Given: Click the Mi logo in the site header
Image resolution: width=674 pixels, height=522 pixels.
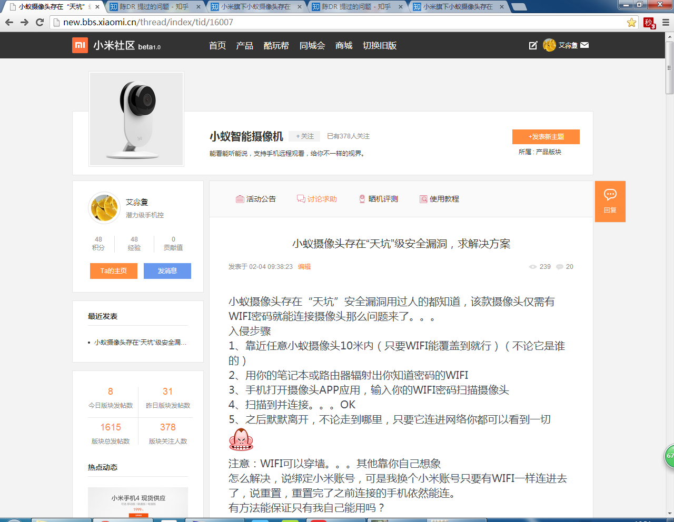Looking at the screenshot, I should click(x=80, y=45).
